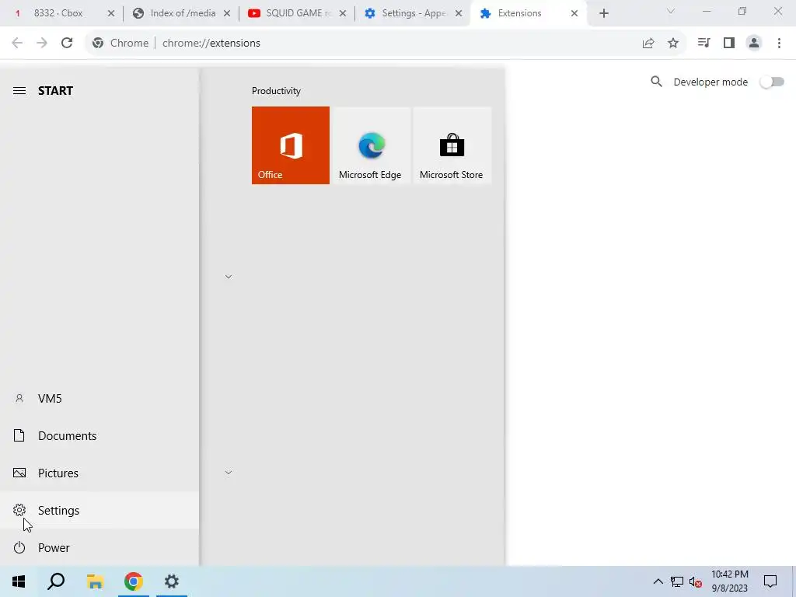This screenshot has height=597, width=796.
Task: Open the tab search dropdown
Action: coord(671,11)
